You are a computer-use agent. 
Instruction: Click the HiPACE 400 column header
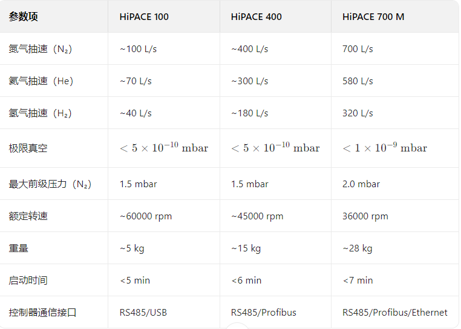point(256,17)
